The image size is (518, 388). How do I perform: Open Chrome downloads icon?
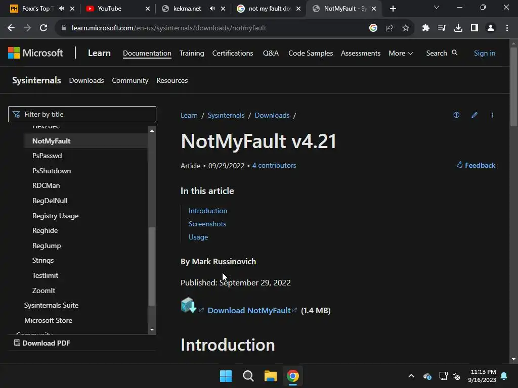click(458, 28)
